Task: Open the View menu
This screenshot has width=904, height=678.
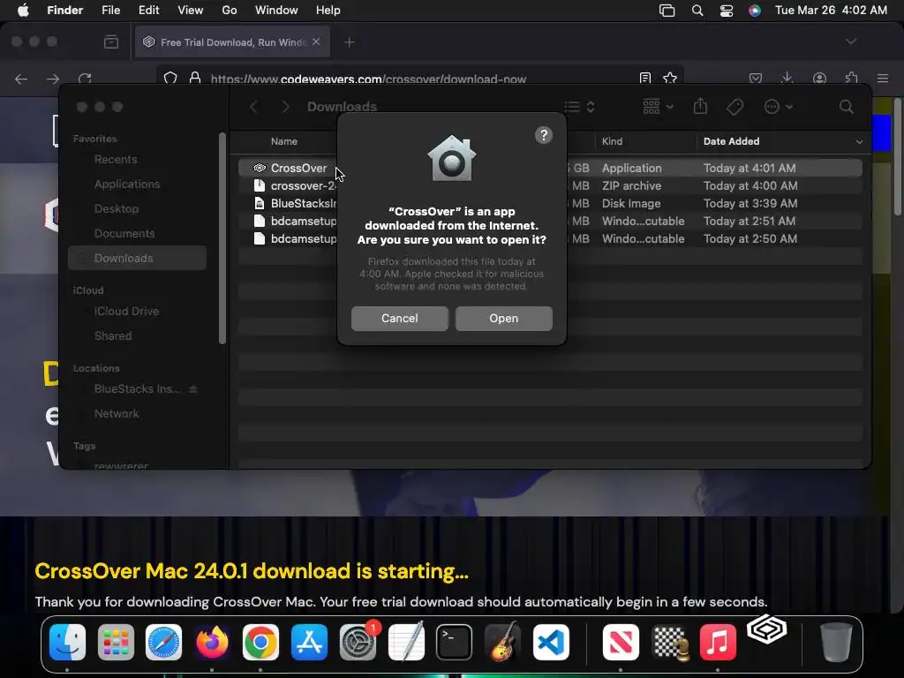Action: tap(191, 11)
